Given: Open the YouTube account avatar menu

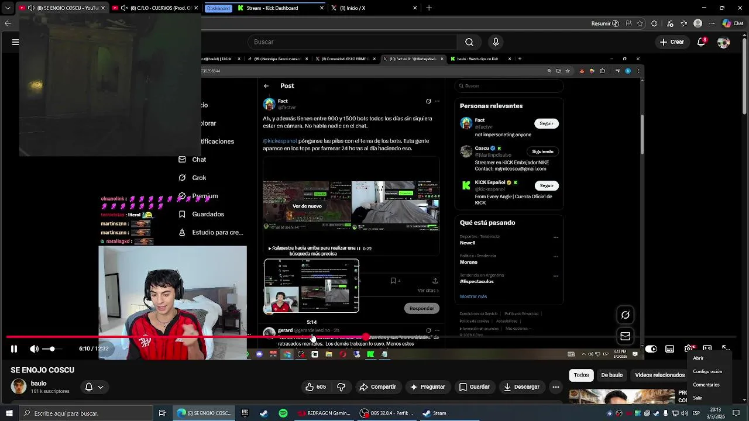Looking at the screenshot, I should (x=724, y=43).
